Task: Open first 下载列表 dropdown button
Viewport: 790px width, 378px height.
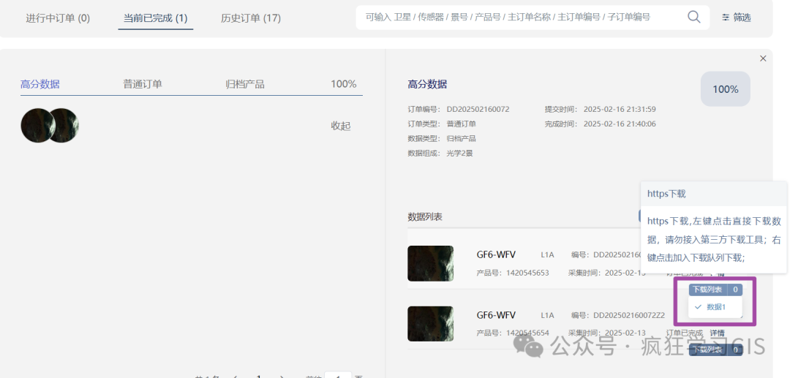Action: tap(708, 290)
